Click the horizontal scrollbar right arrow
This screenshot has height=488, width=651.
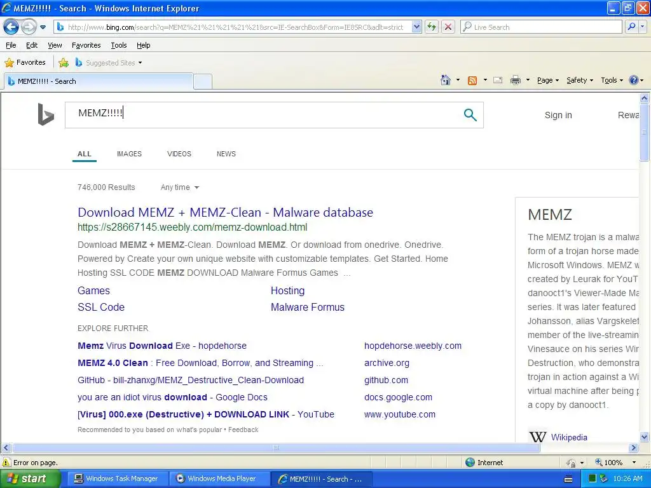coord(633,448)
